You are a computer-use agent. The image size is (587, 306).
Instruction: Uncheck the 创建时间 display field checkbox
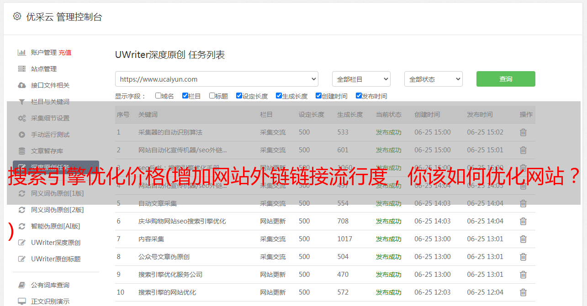click(318, 96)
